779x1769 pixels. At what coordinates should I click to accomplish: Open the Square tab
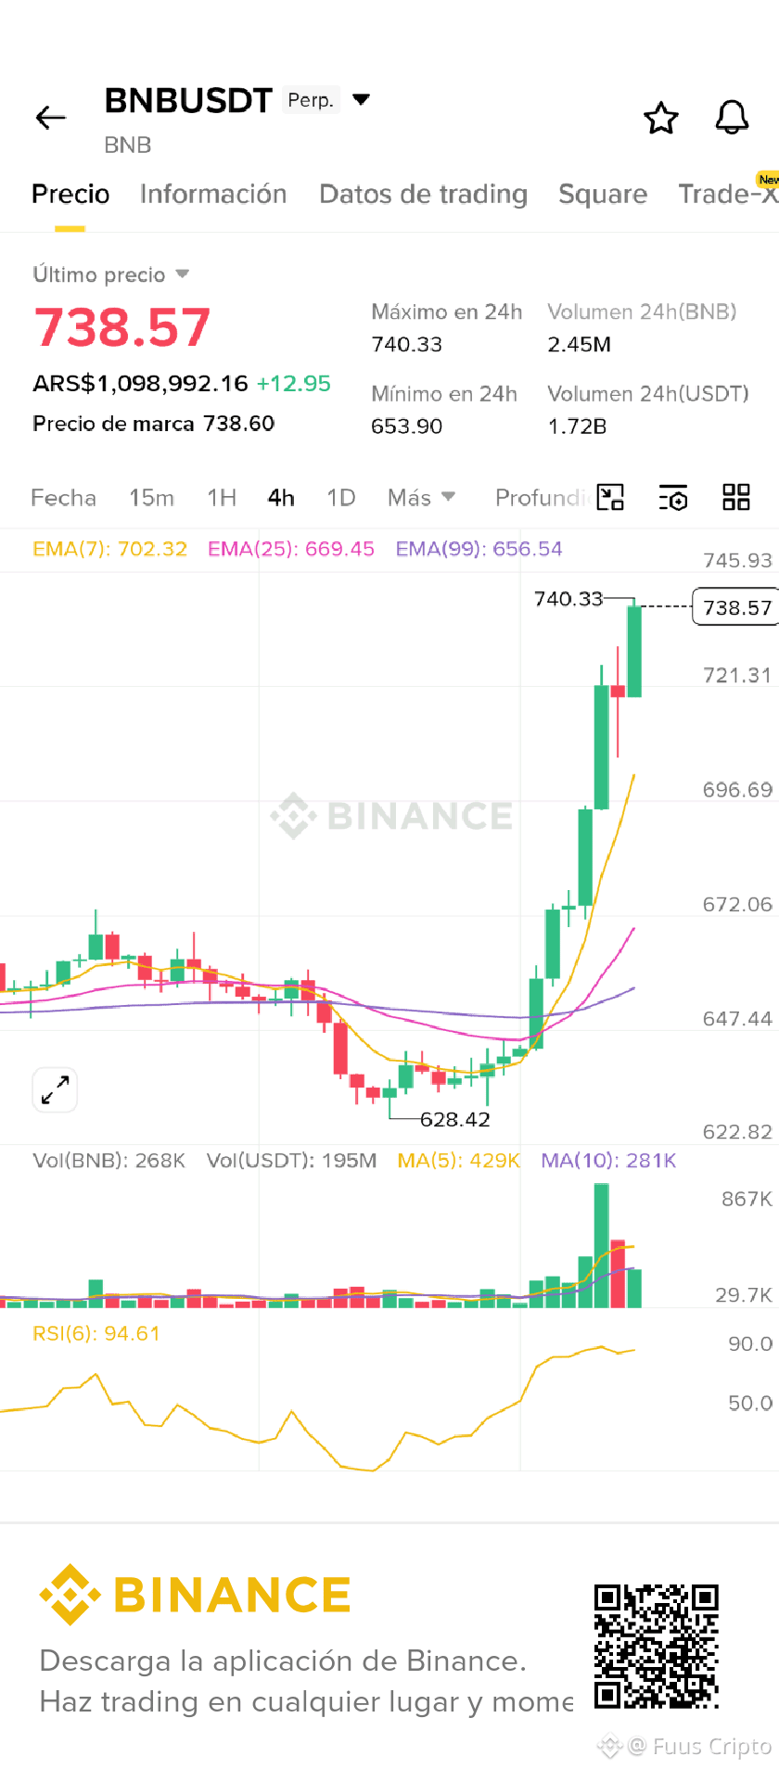tap(603, 194)
